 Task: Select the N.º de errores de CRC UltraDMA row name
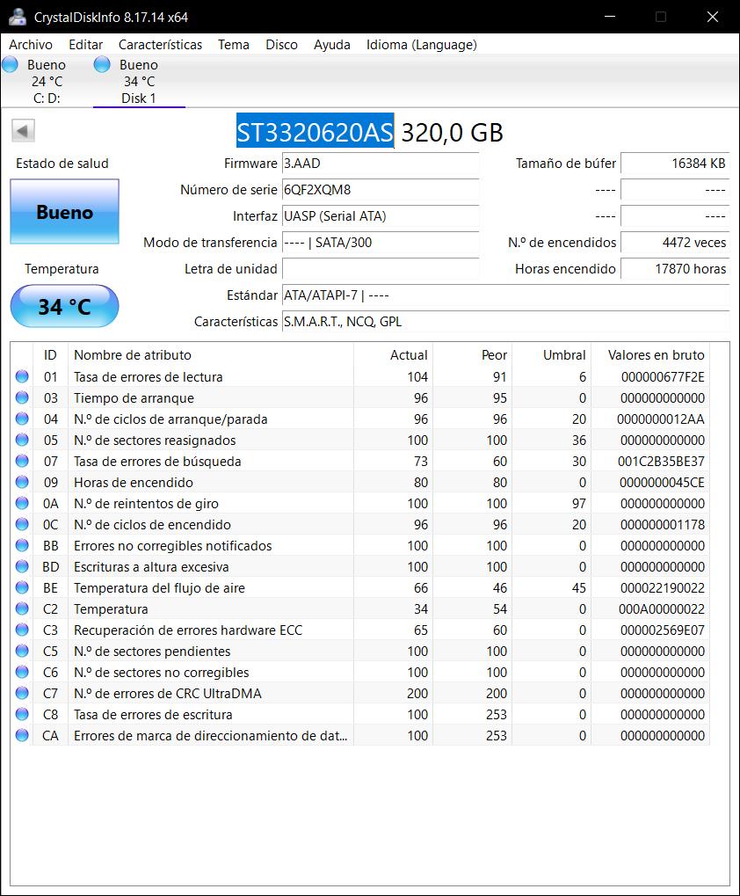coord(168,694)
